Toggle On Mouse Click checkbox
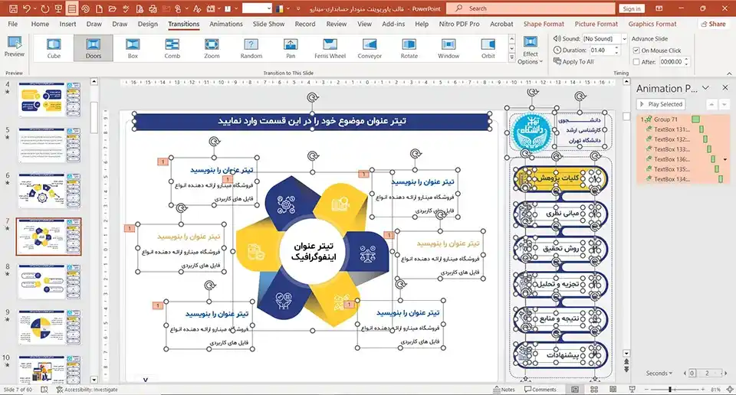Viewport: 736px width, 395px height. click(636, 50)
